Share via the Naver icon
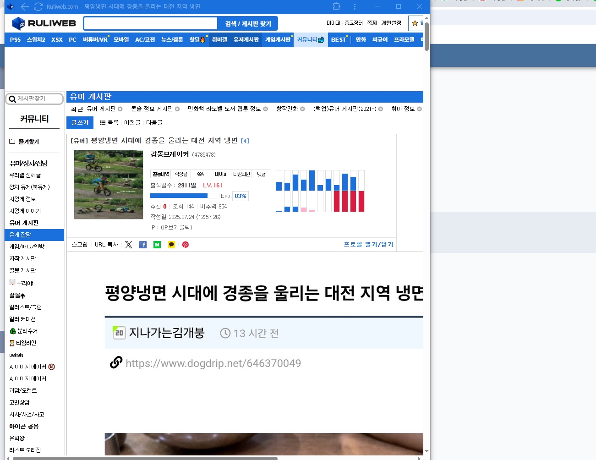The width and height of the screenshot is (596, 460). point(157,245)
